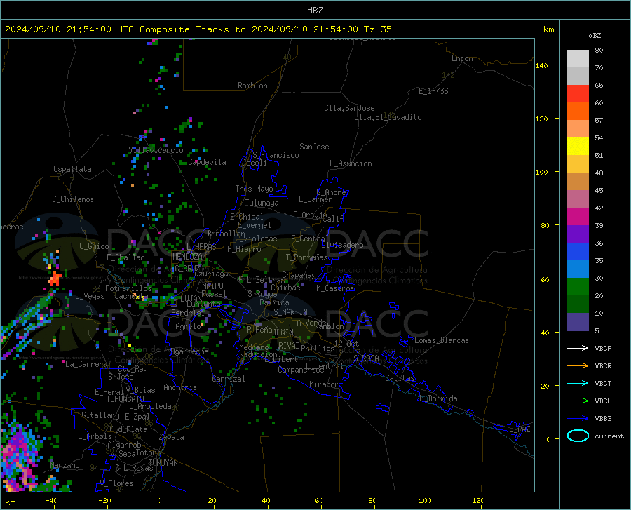Viewport: 631px width, 510px height.
Task: Click the 'MENDOZA' city label
Action: (187, 257)
